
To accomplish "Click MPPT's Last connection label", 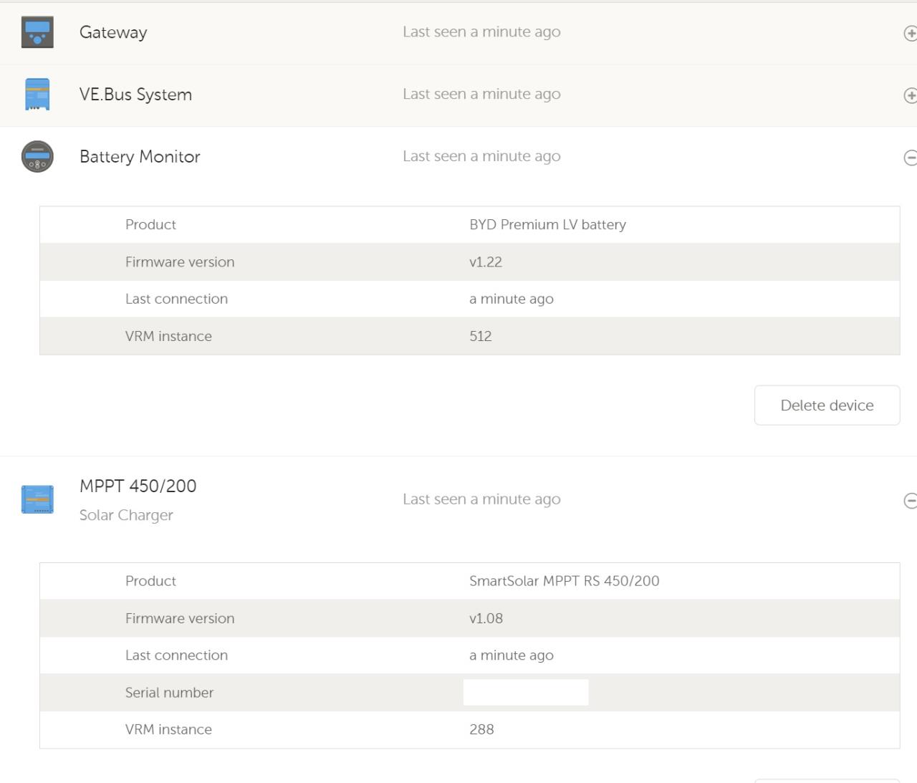I will pyautogui.click(x=176, y=655).
